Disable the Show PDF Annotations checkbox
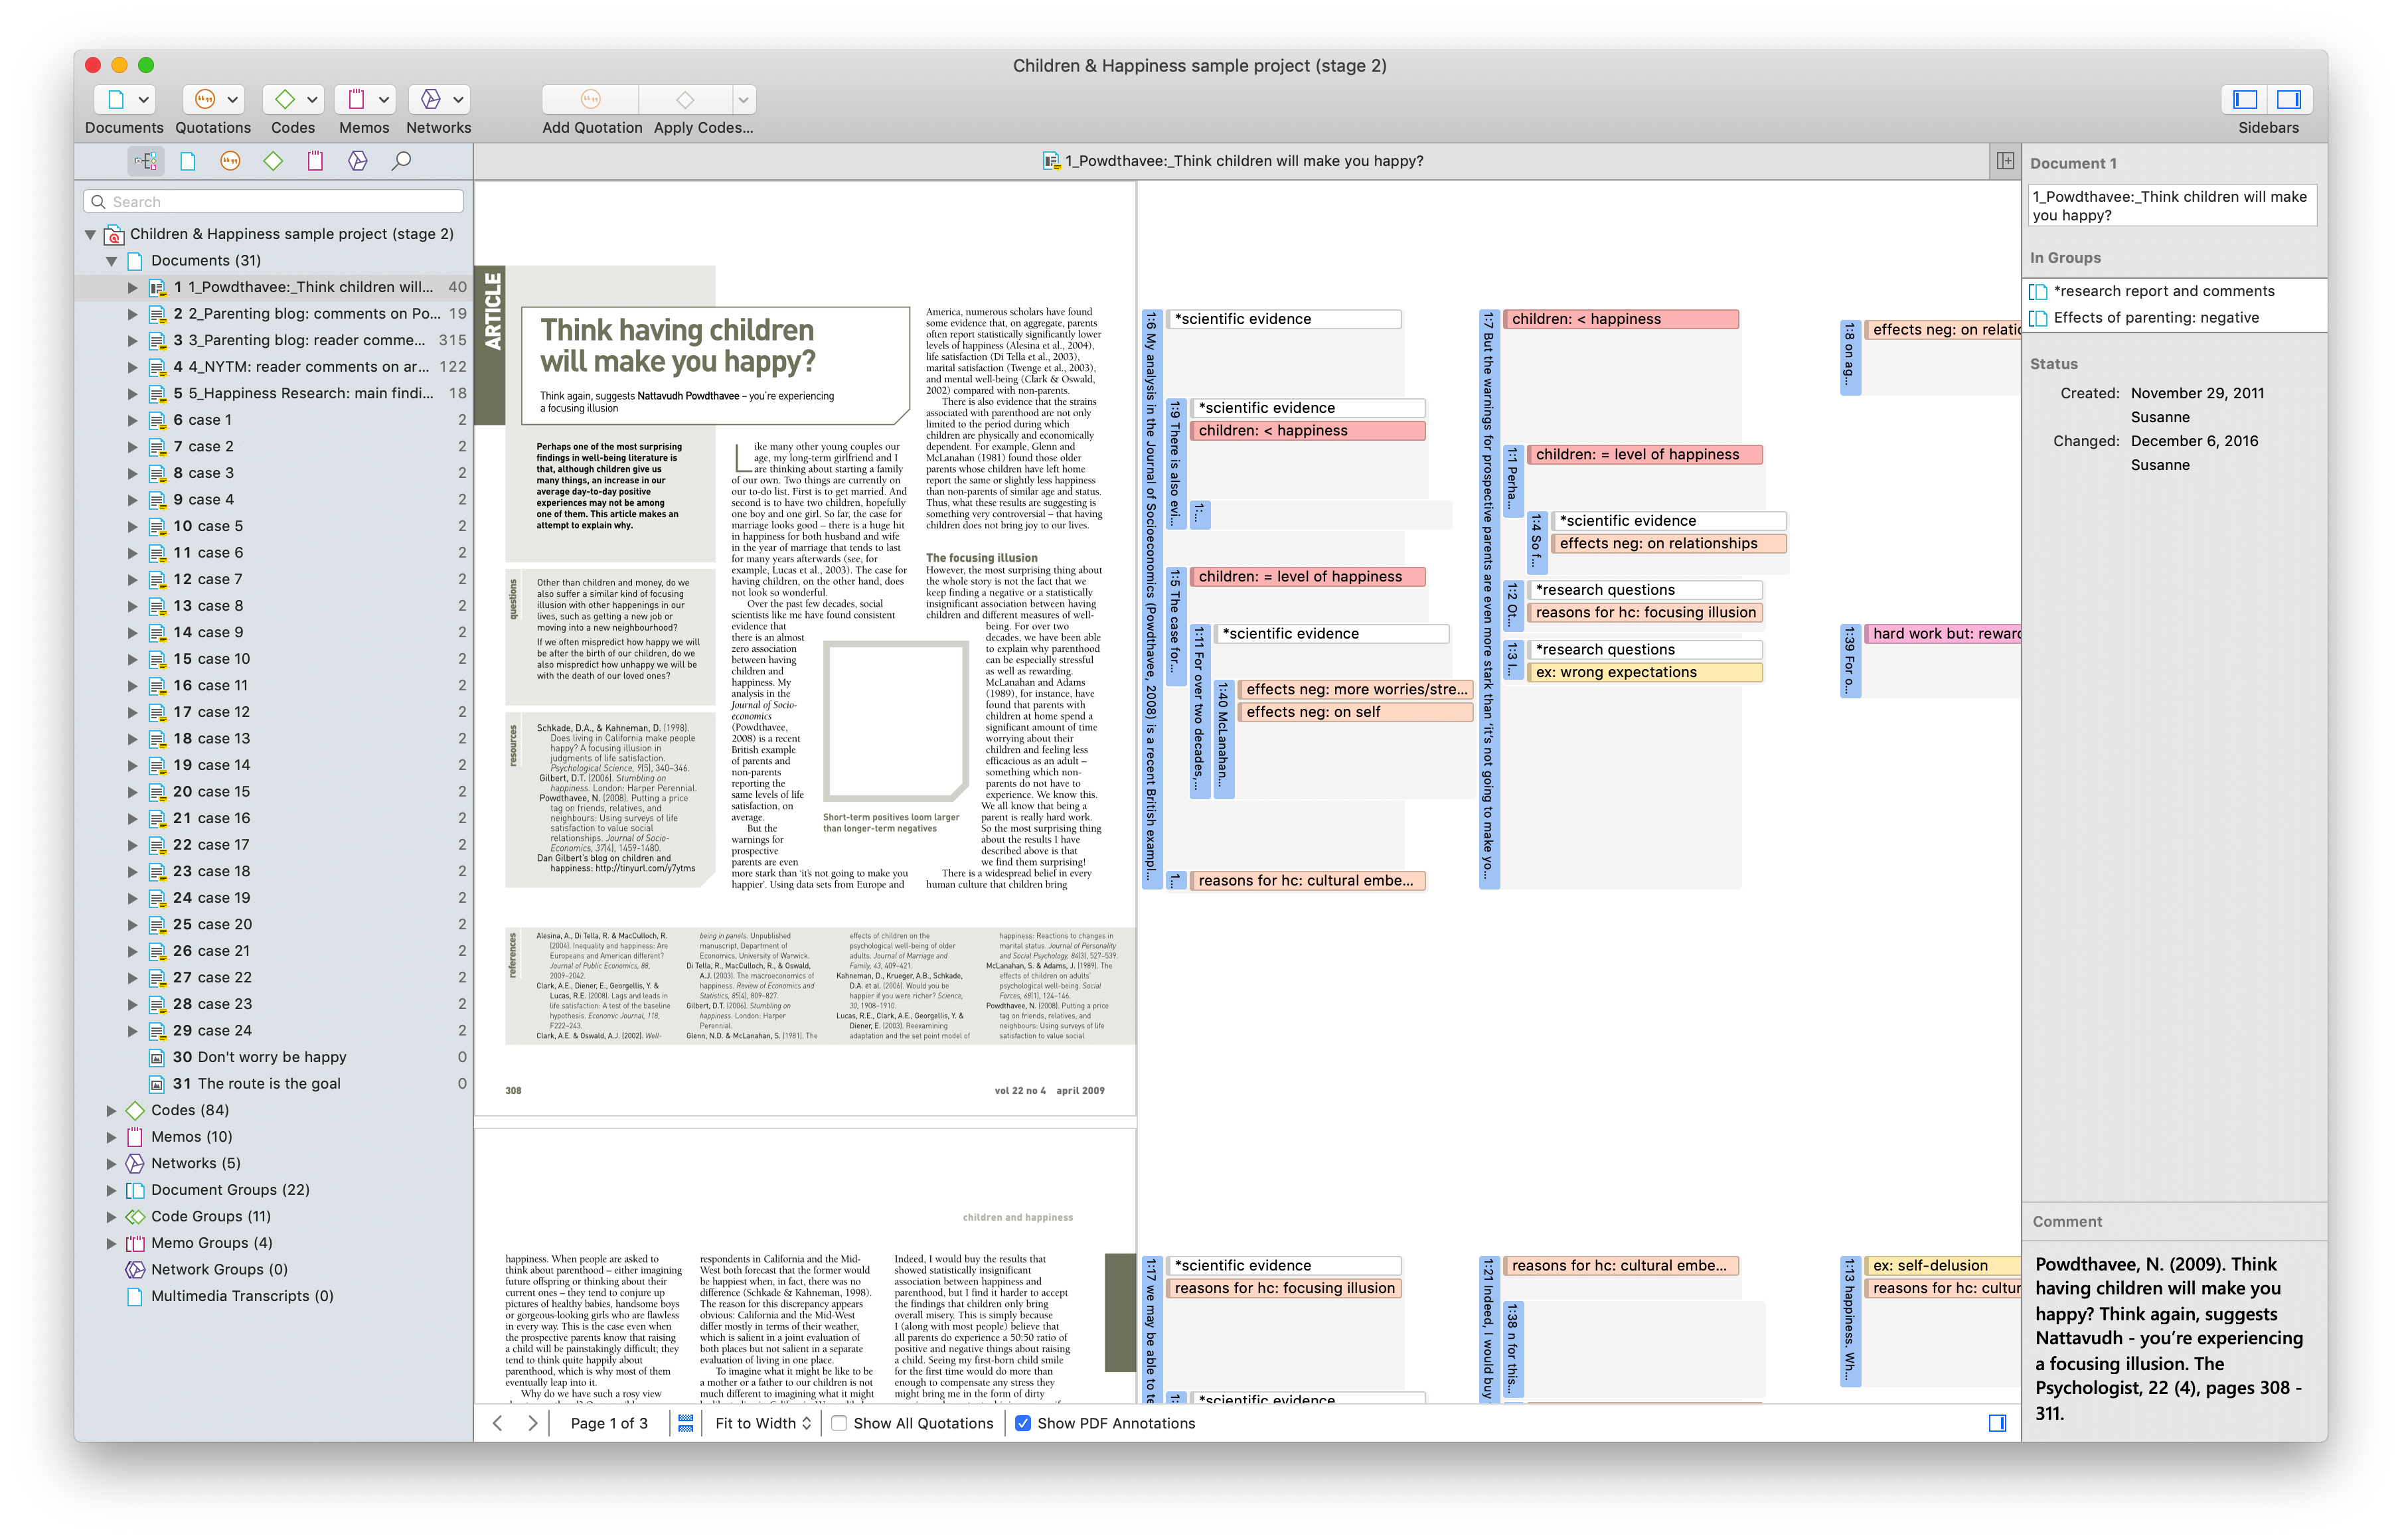This screenshot has width=2402, height=1540. pos(1023,1422)
